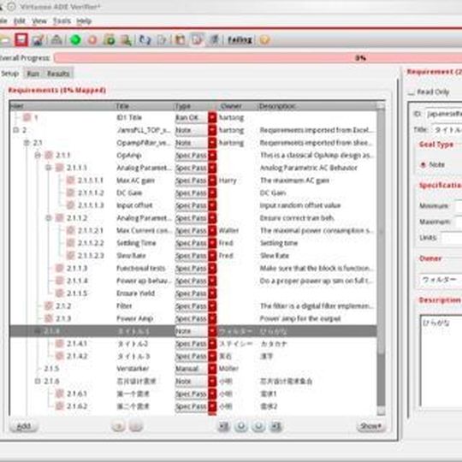Collapse tree node 2.1.6
The width and height of the screenshot is (462, 462).
pos(38,381)
